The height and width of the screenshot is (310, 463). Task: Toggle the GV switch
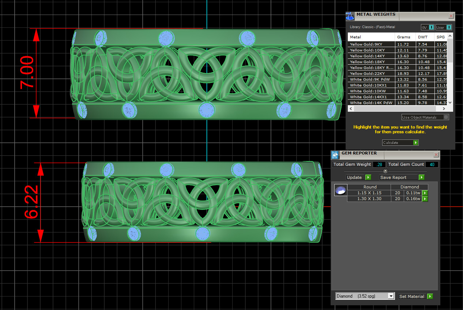(x=432, y=27)
